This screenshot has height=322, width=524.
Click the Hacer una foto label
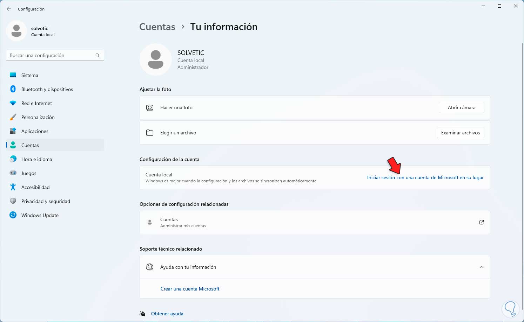176,107
